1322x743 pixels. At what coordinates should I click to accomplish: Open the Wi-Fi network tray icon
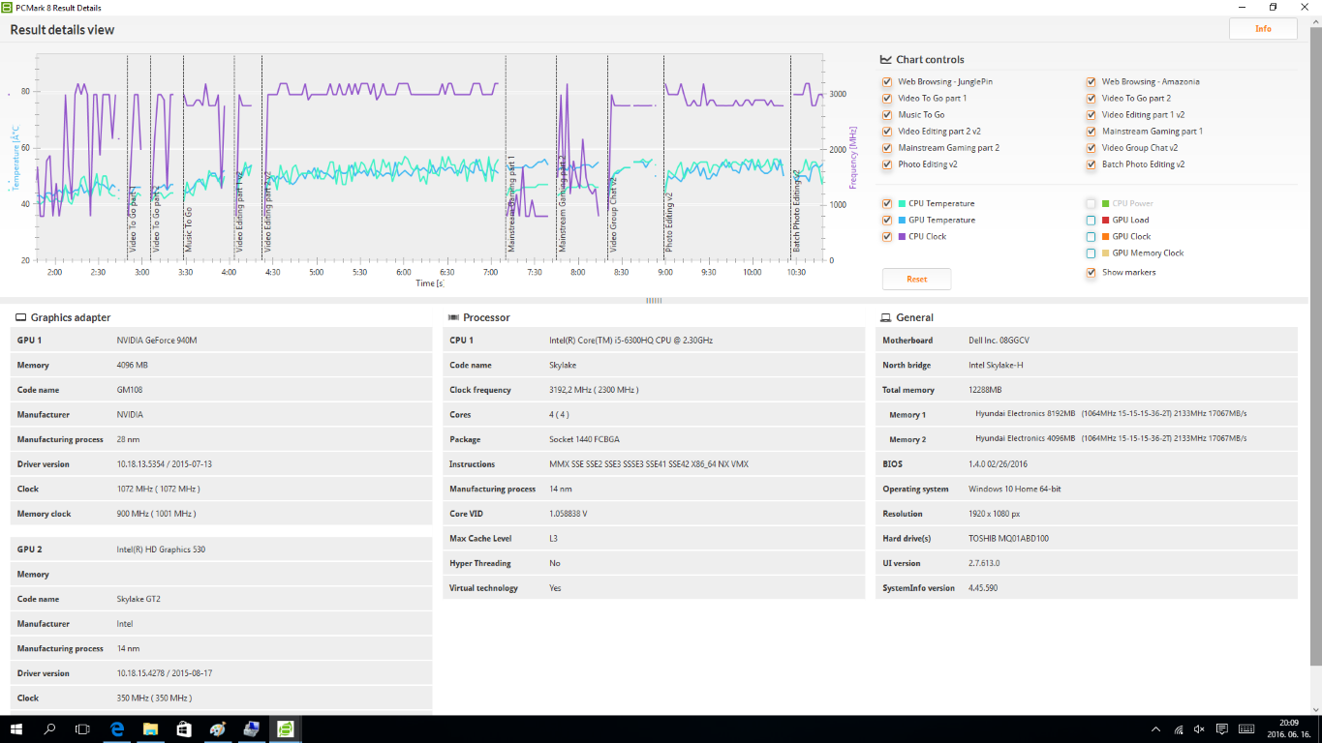click(x=1178, y=729)
